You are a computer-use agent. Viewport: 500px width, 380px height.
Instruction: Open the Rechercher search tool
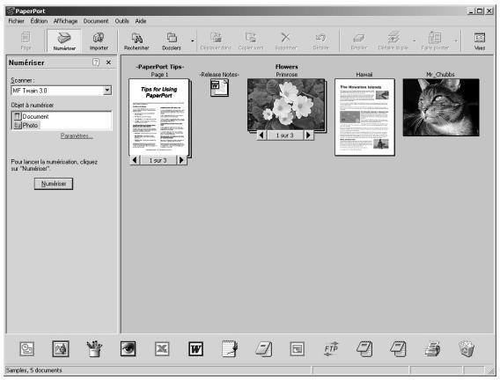[x=136, y=41]
